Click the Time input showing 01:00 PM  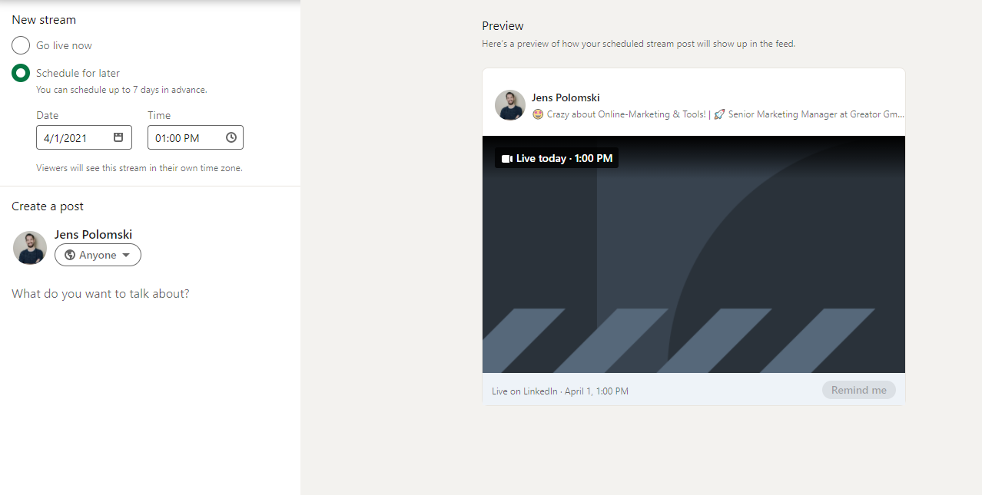click(x=195, y=137)
